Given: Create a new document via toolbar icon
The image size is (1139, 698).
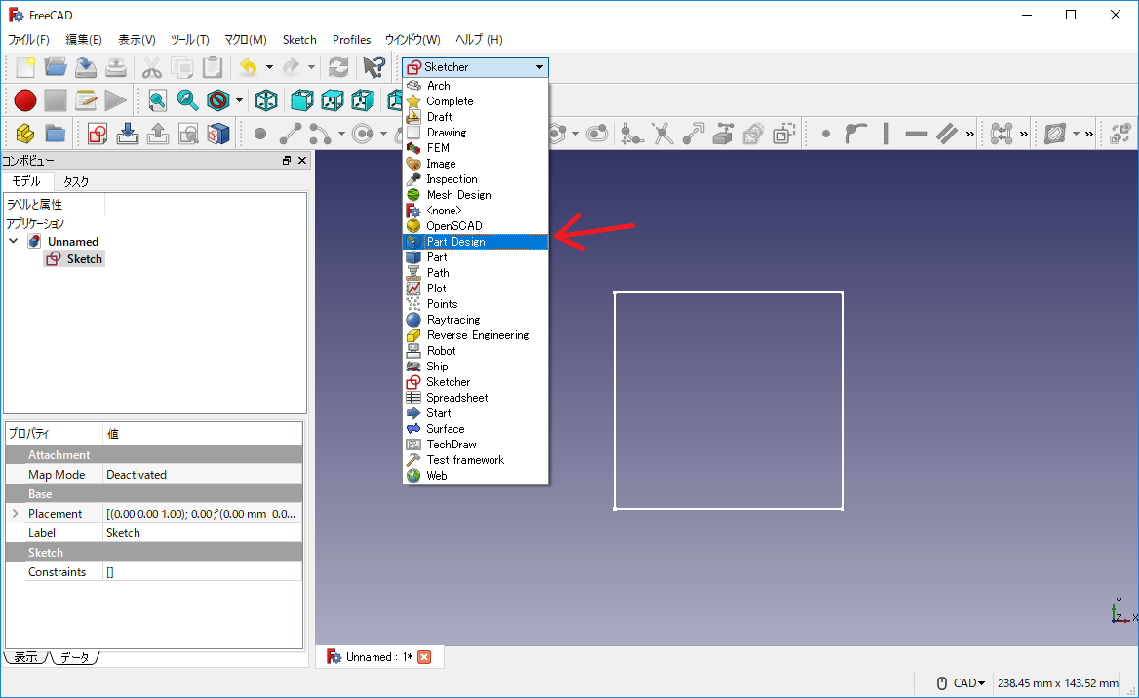Looking at the screenshot, I should pos(25,67).
